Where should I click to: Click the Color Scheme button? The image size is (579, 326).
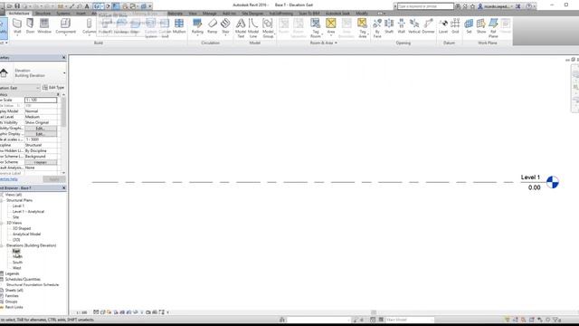pos(41,162)
